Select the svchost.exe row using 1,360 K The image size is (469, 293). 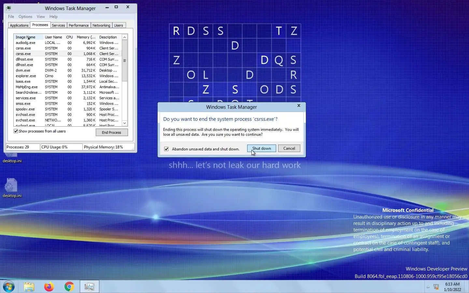pos(68,120)
